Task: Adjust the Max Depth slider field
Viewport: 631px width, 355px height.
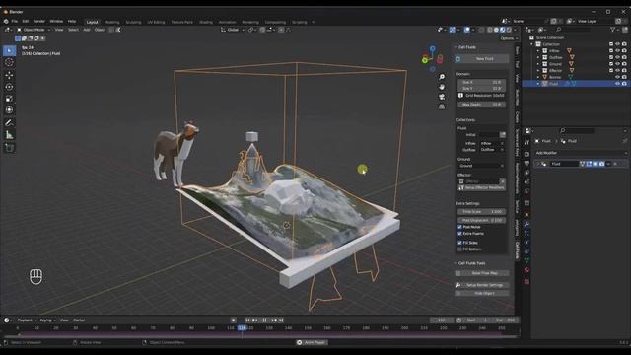Action: coord(481,105)
